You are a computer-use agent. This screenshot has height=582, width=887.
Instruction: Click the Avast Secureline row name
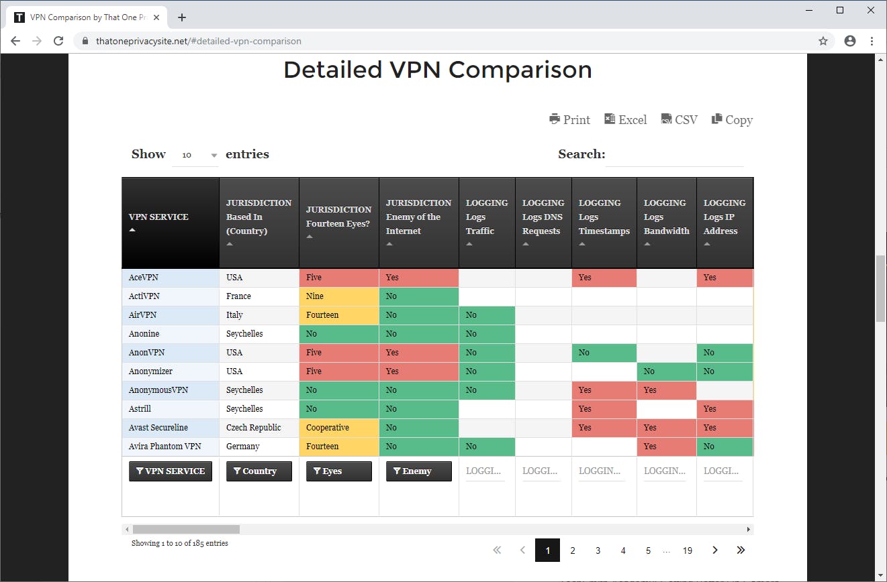point(158,428)
